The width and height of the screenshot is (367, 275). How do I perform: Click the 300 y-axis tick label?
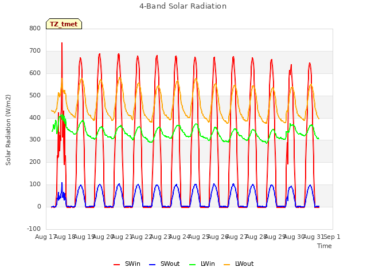tap(35, 140)
